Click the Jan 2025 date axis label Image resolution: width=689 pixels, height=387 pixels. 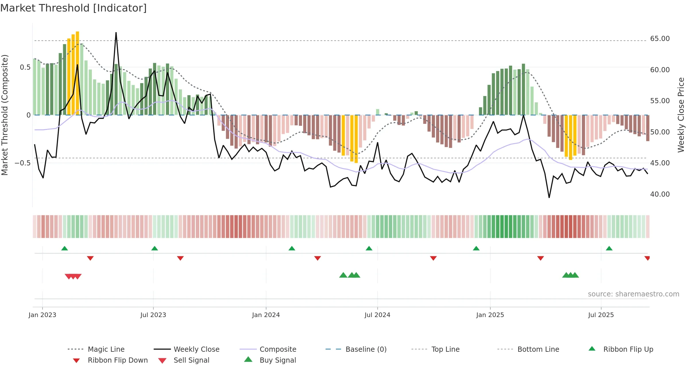point(490,315)
